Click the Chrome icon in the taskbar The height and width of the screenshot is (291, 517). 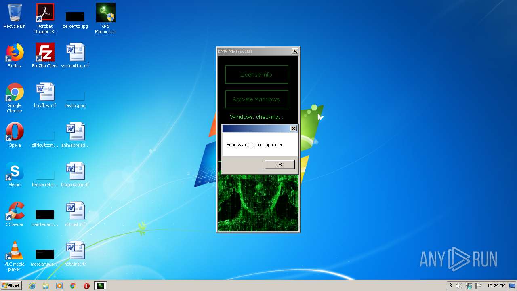coord(73,286)
